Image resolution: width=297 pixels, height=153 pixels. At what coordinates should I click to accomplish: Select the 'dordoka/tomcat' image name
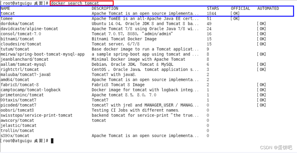(x=17, y=24)
